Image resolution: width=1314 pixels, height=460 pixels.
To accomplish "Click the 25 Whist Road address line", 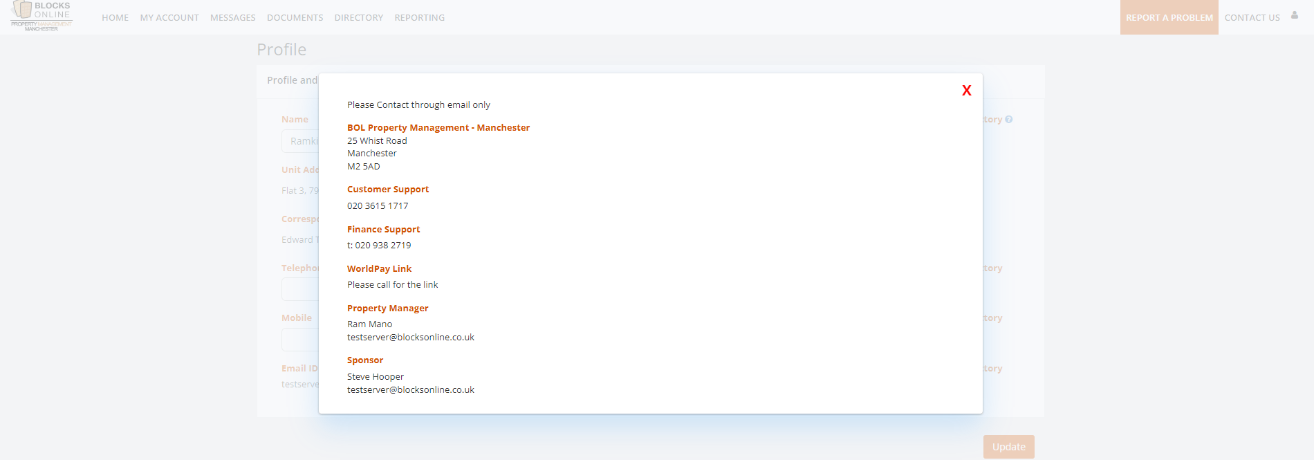I will (x=377, y=141).
